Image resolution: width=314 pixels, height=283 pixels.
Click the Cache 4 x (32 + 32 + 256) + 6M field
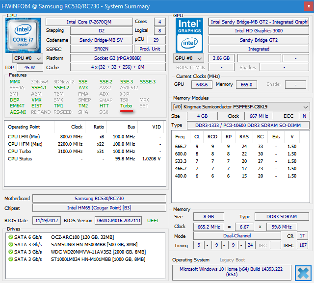tap(118, 67)
